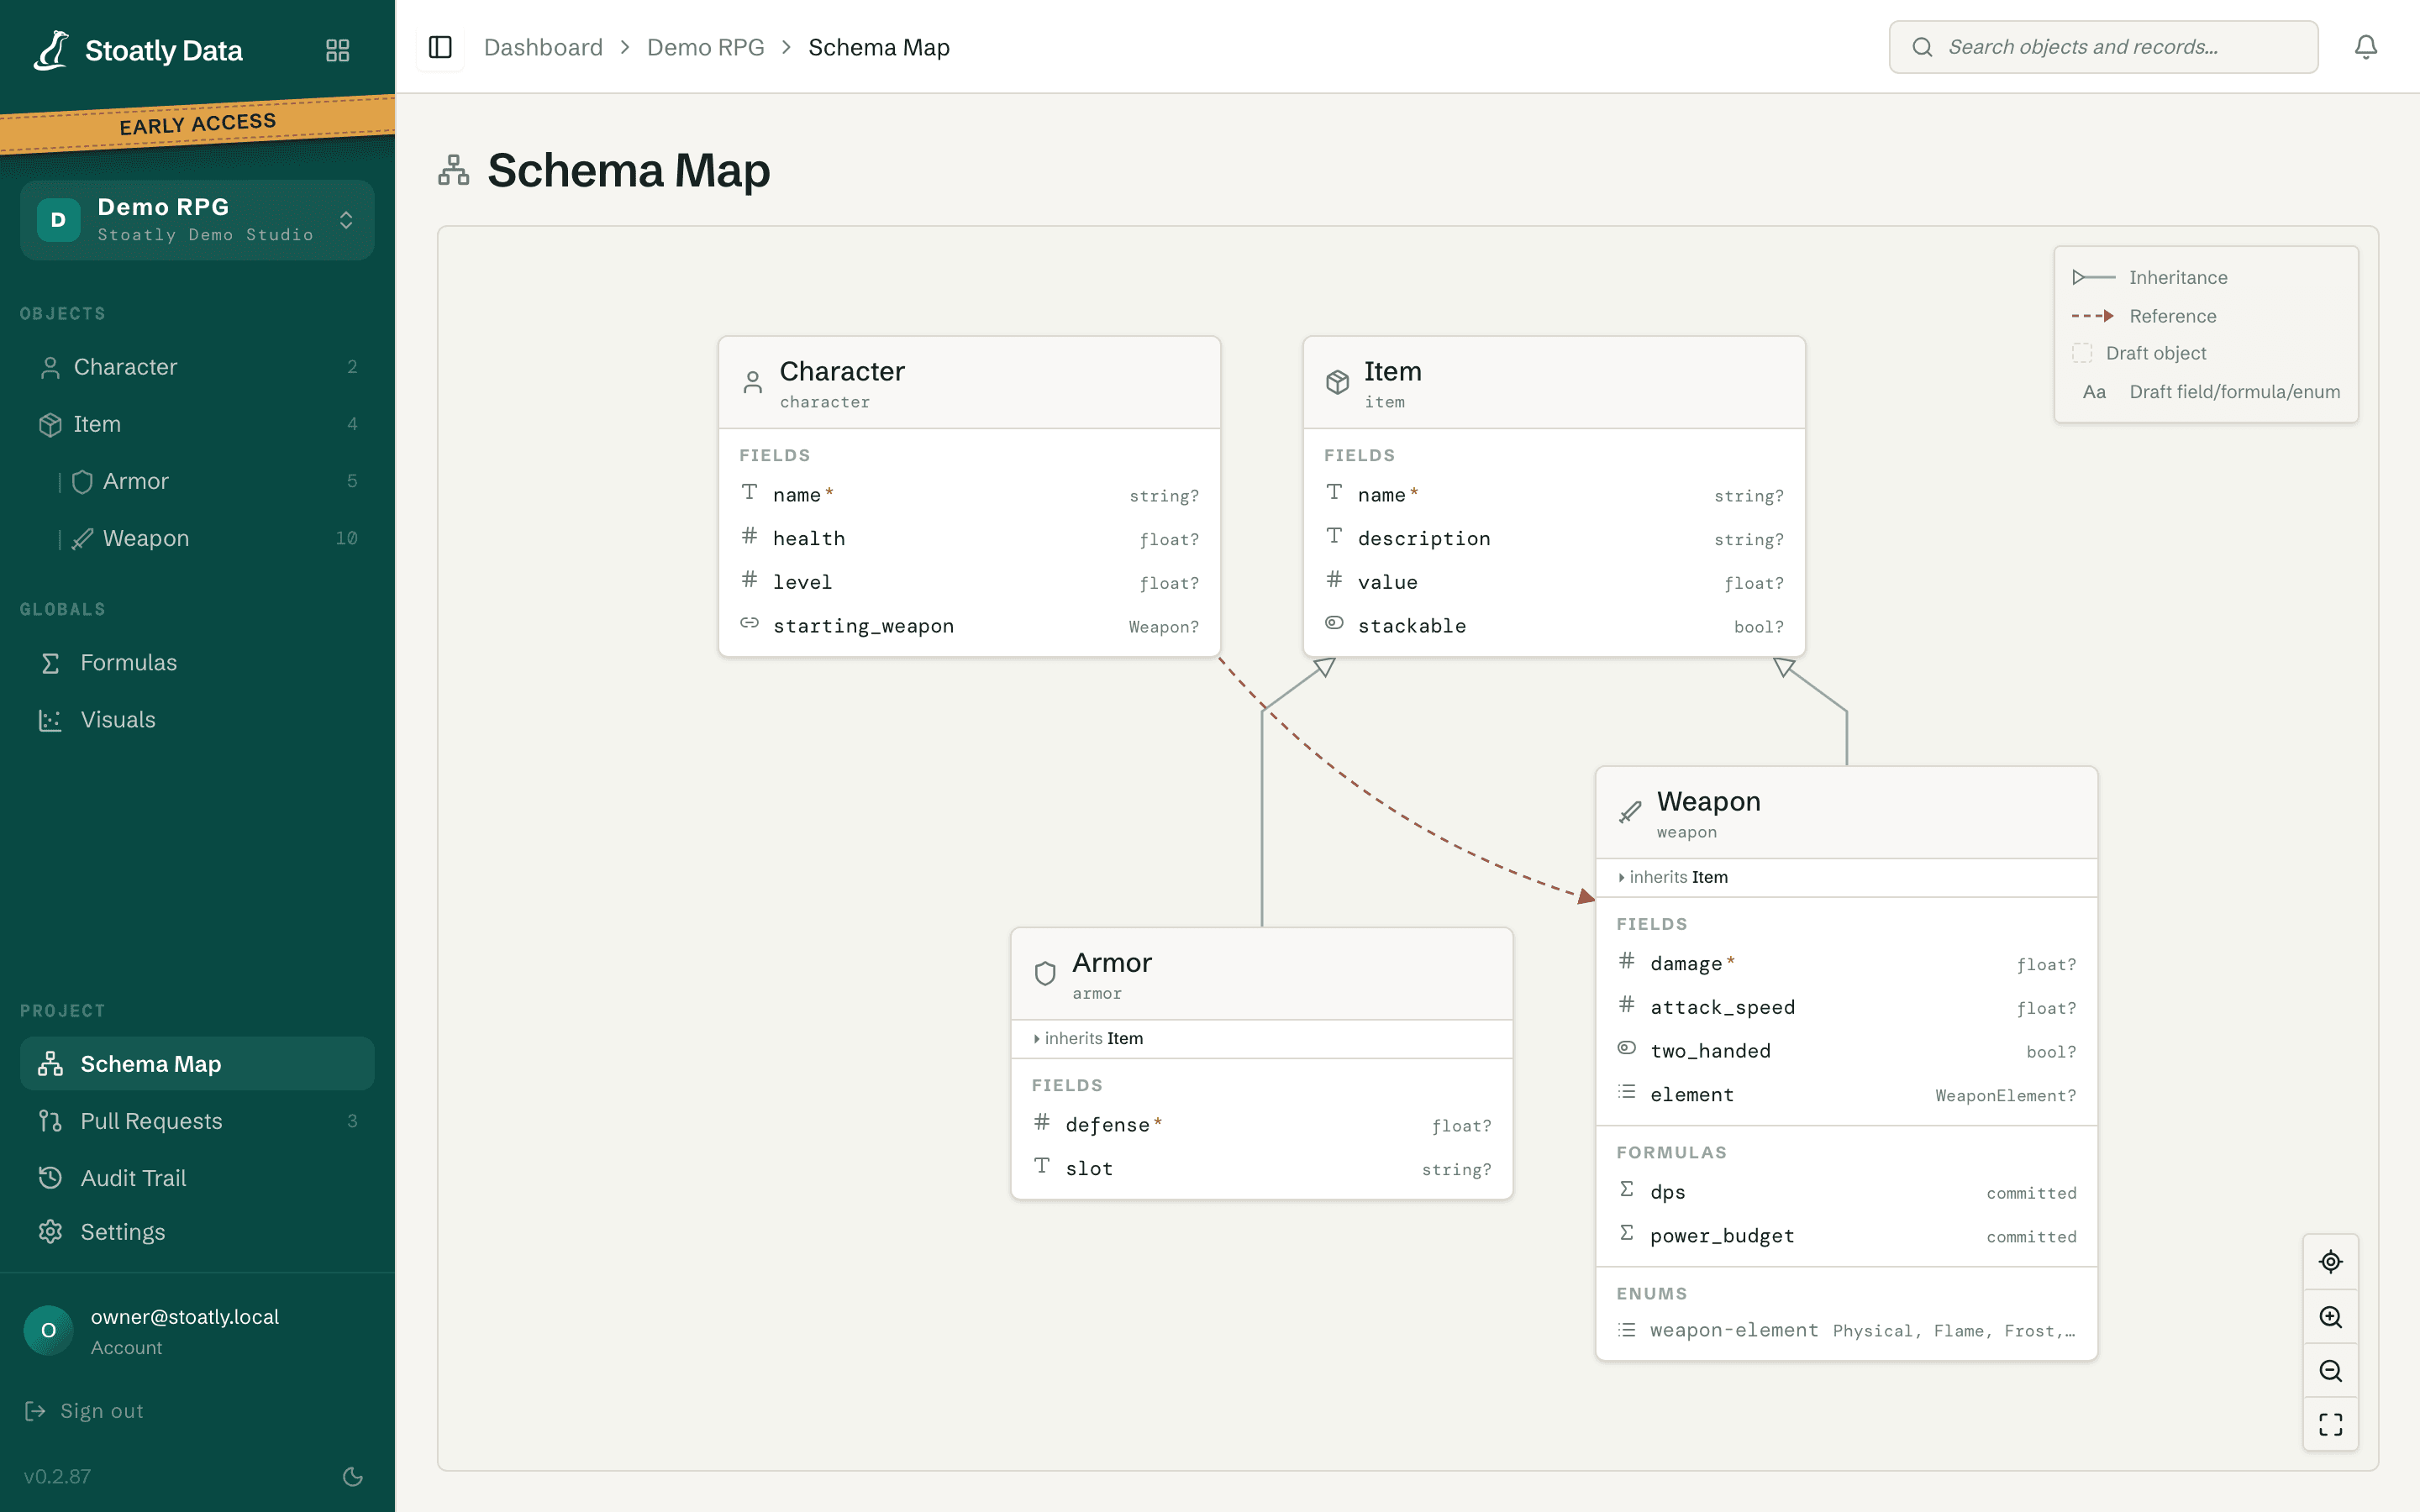2420x1512 pixels.
Task: Click the Character card person icon
Action: click(x=753, y=383)
